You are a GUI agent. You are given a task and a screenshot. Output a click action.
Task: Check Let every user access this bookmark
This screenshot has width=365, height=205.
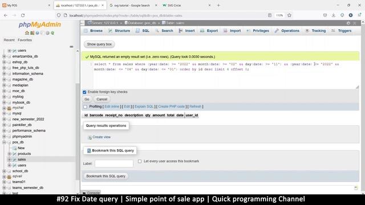point(140,161)
